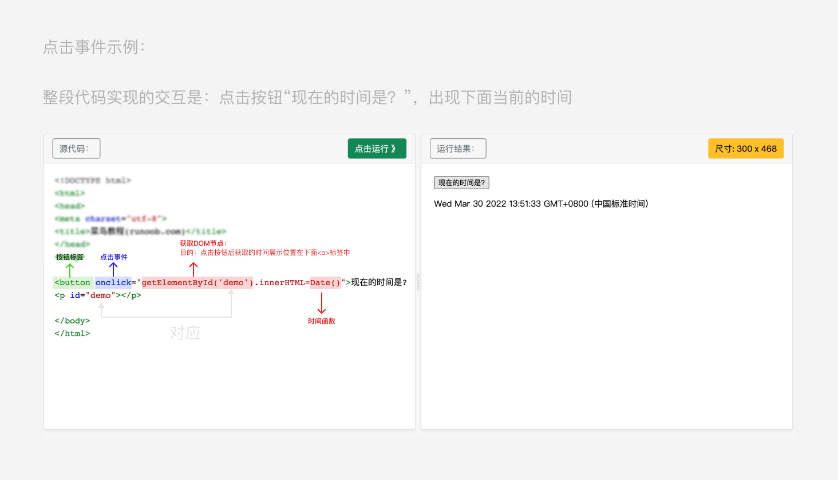Screen dimensions: 838x480
Task: Click the splitter handle between the code and result panes
Action: [x=418, y=282]
